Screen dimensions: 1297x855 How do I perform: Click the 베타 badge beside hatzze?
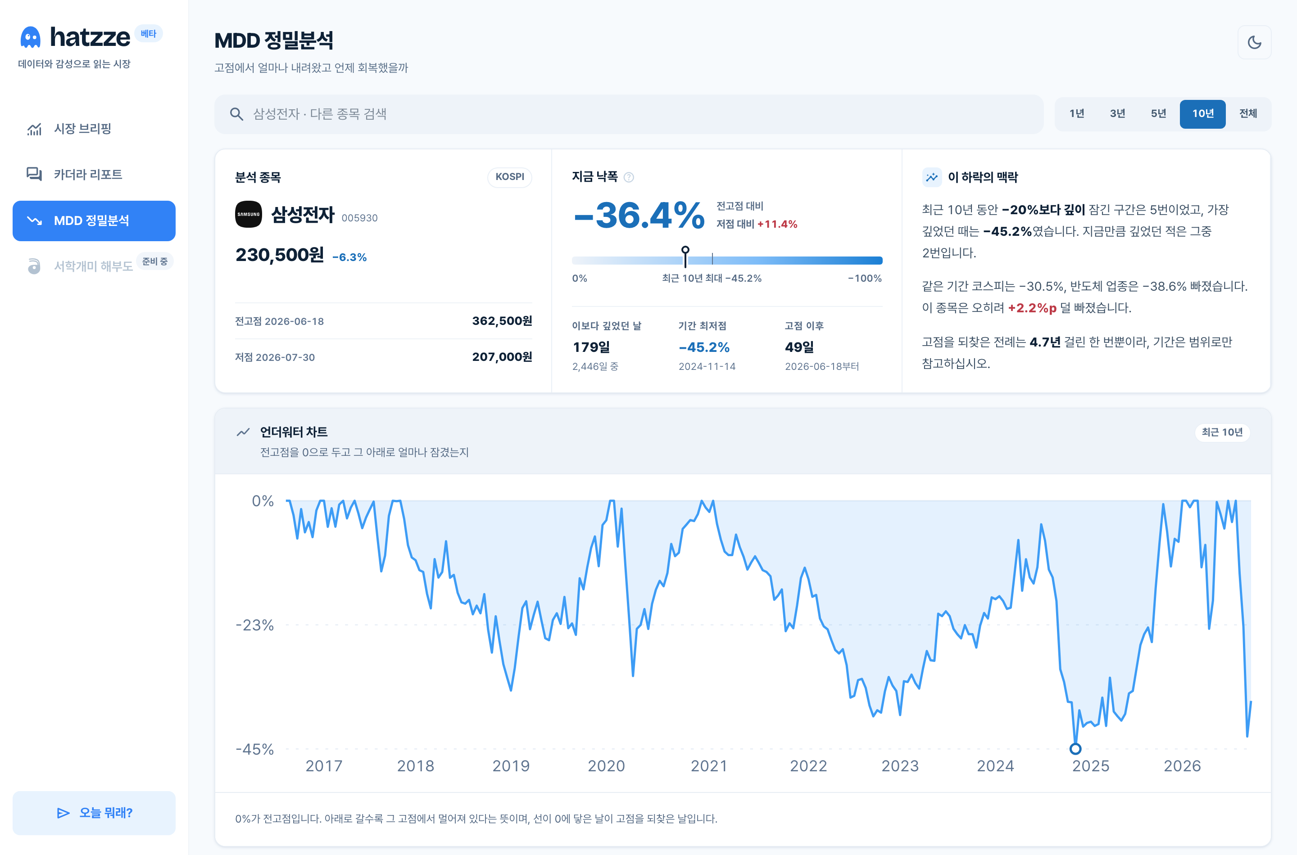click(148, 34)
